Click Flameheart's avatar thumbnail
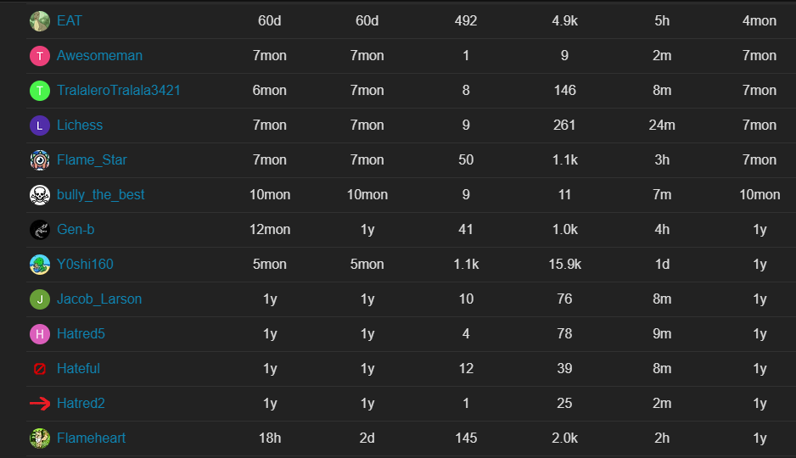 tap(39, 438)
